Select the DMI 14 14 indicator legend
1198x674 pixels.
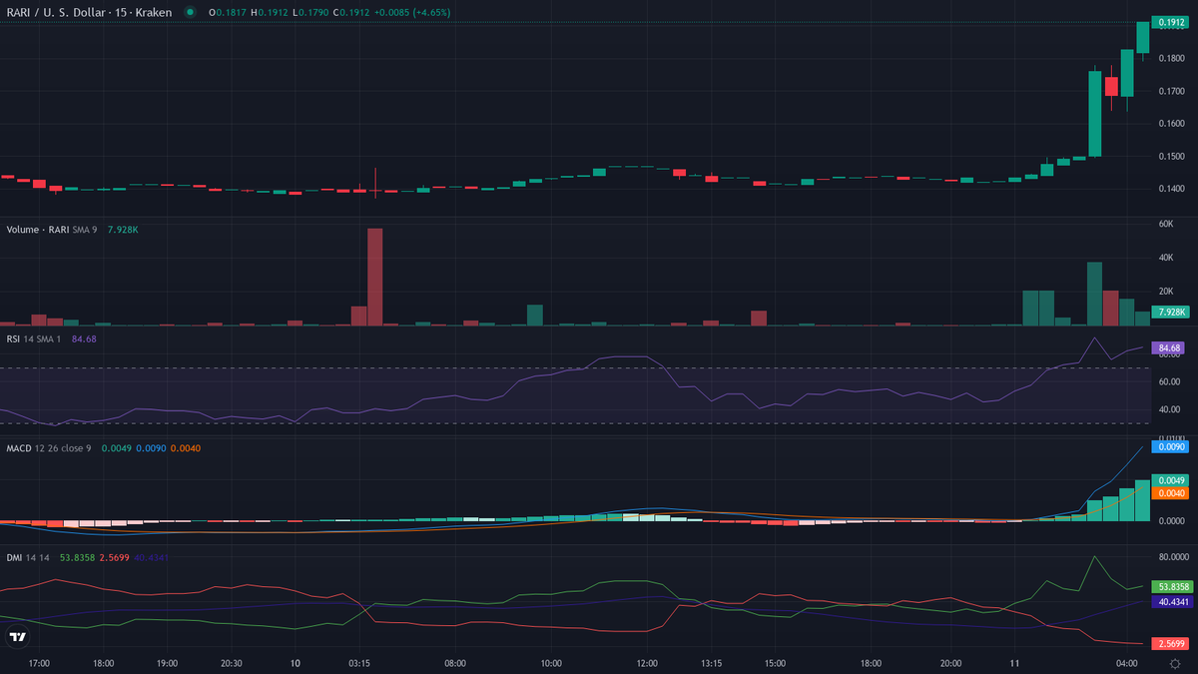tap(28, 557)
